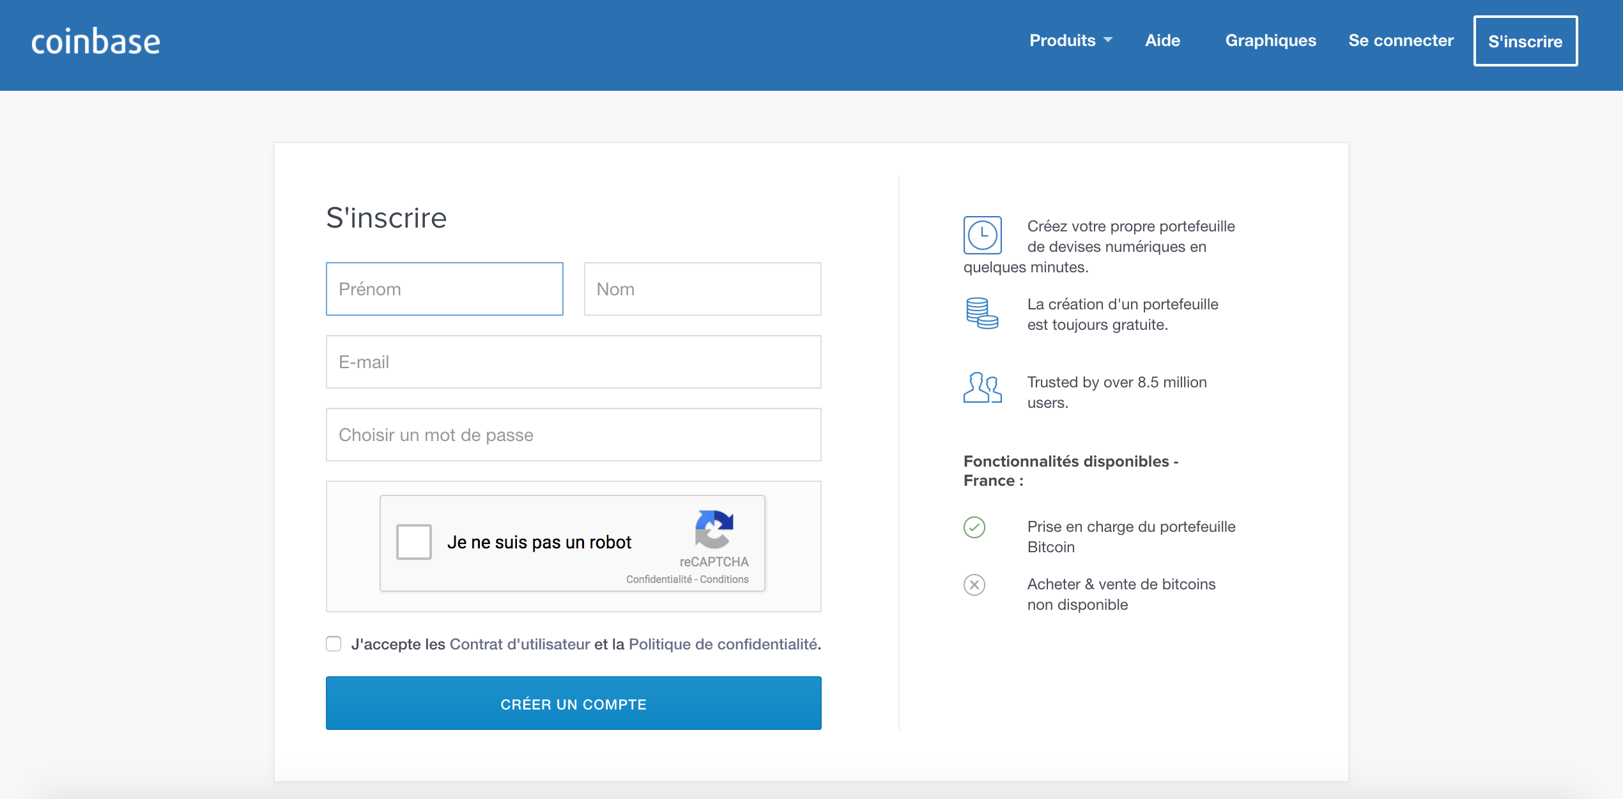Focus the Prénom input field
The width and height of the screenshot is (1623, 799).
click(444, 289)
